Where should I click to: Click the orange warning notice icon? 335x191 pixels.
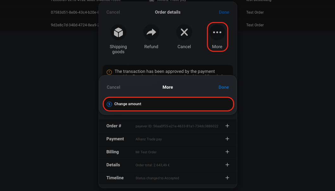tap(109, 72)
